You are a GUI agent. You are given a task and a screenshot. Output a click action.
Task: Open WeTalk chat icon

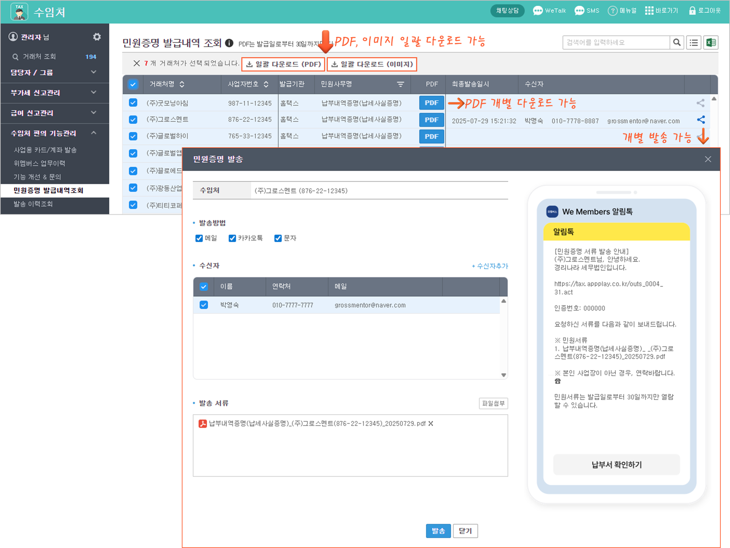(x=538, y=11)
